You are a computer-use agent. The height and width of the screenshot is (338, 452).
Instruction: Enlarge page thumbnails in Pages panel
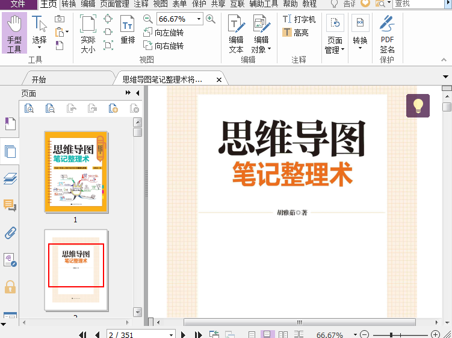point(29,108)
